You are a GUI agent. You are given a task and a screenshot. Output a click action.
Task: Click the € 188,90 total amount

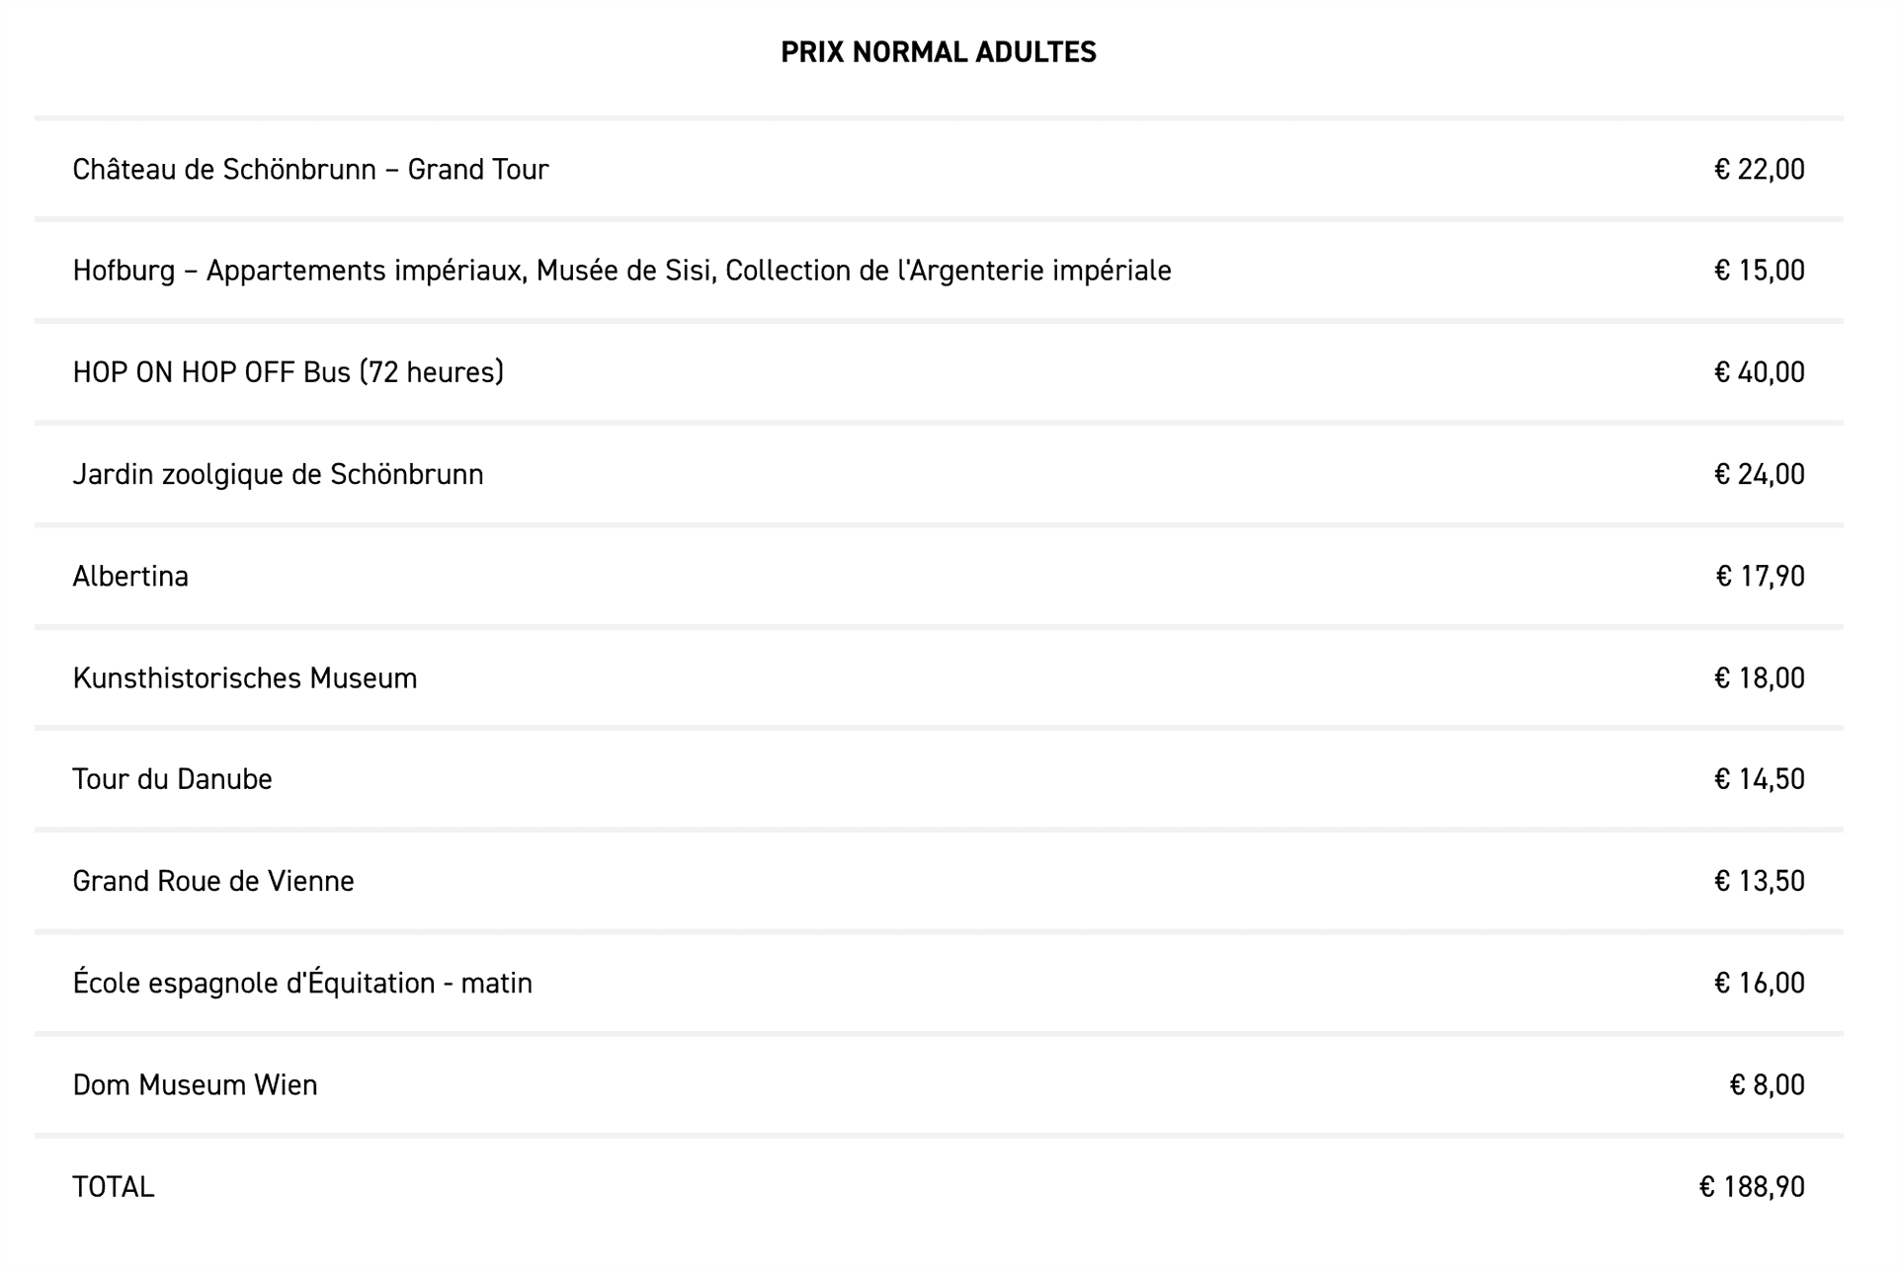[x=1752, y=1187]
